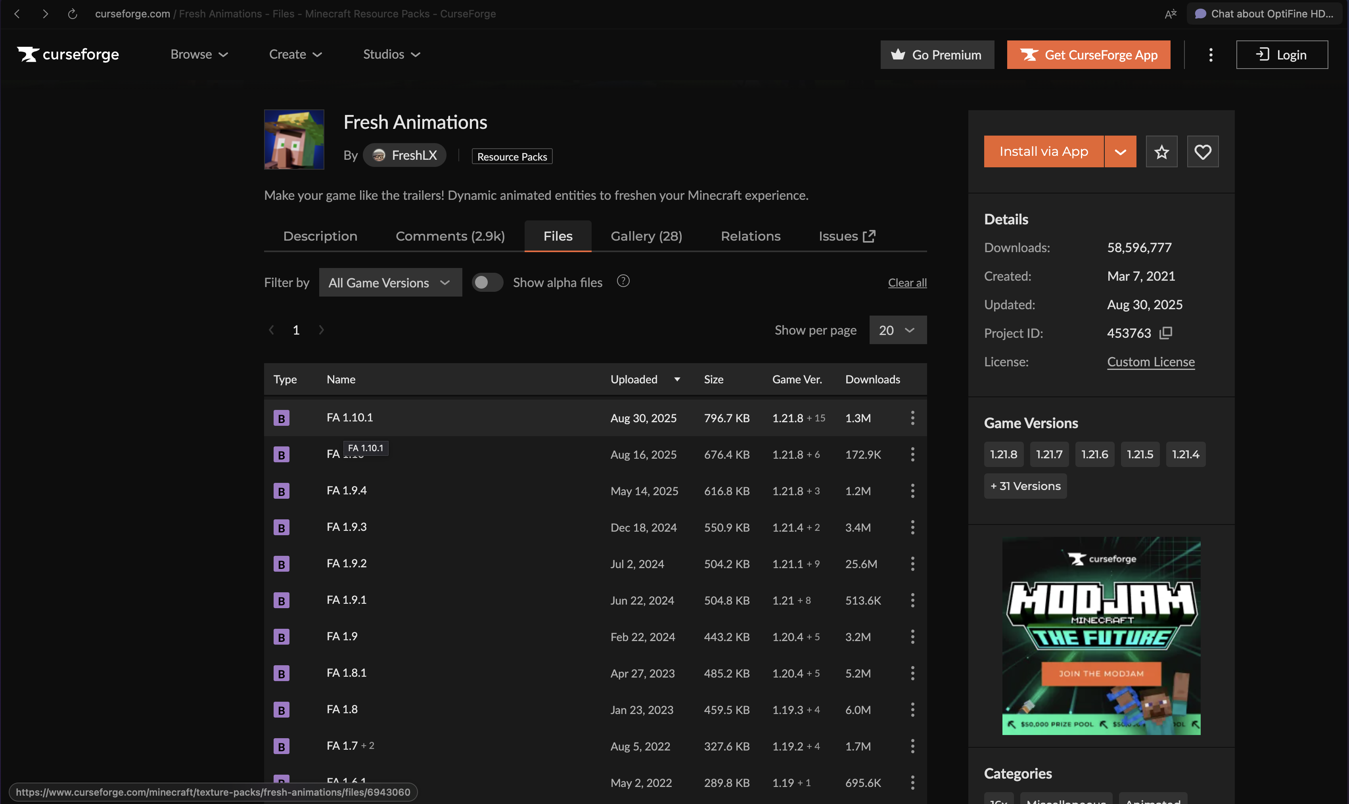This screenshot has height=804, width=1349.
Task: Click the heart favorite icon
Action: 1202,152
